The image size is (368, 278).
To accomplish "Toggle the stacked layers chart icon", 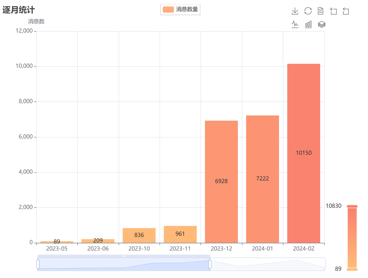I will click(x=322, y=24).
